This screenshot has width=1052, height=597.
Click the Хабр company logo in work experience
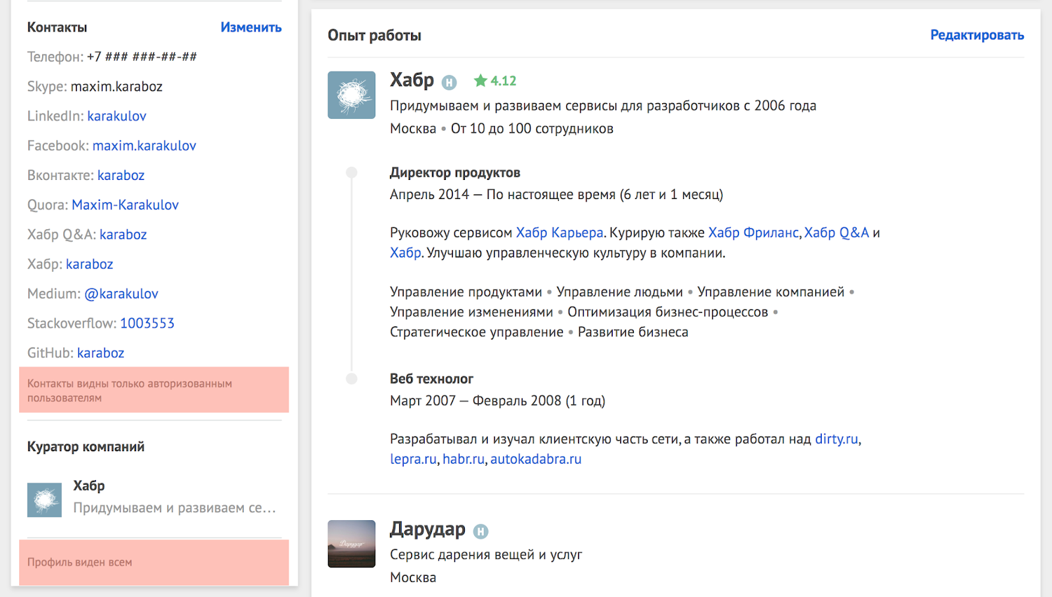click(x=352, y=95)
